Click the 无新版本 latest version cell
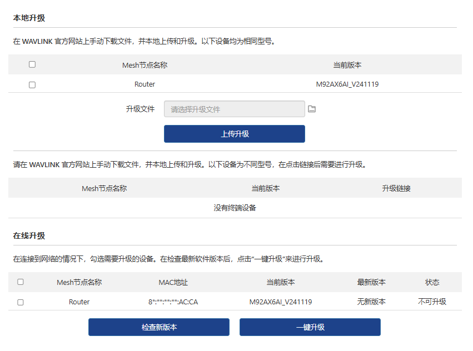Image resolution: width=473 pixels, height=351 pixels. [371, 302]
